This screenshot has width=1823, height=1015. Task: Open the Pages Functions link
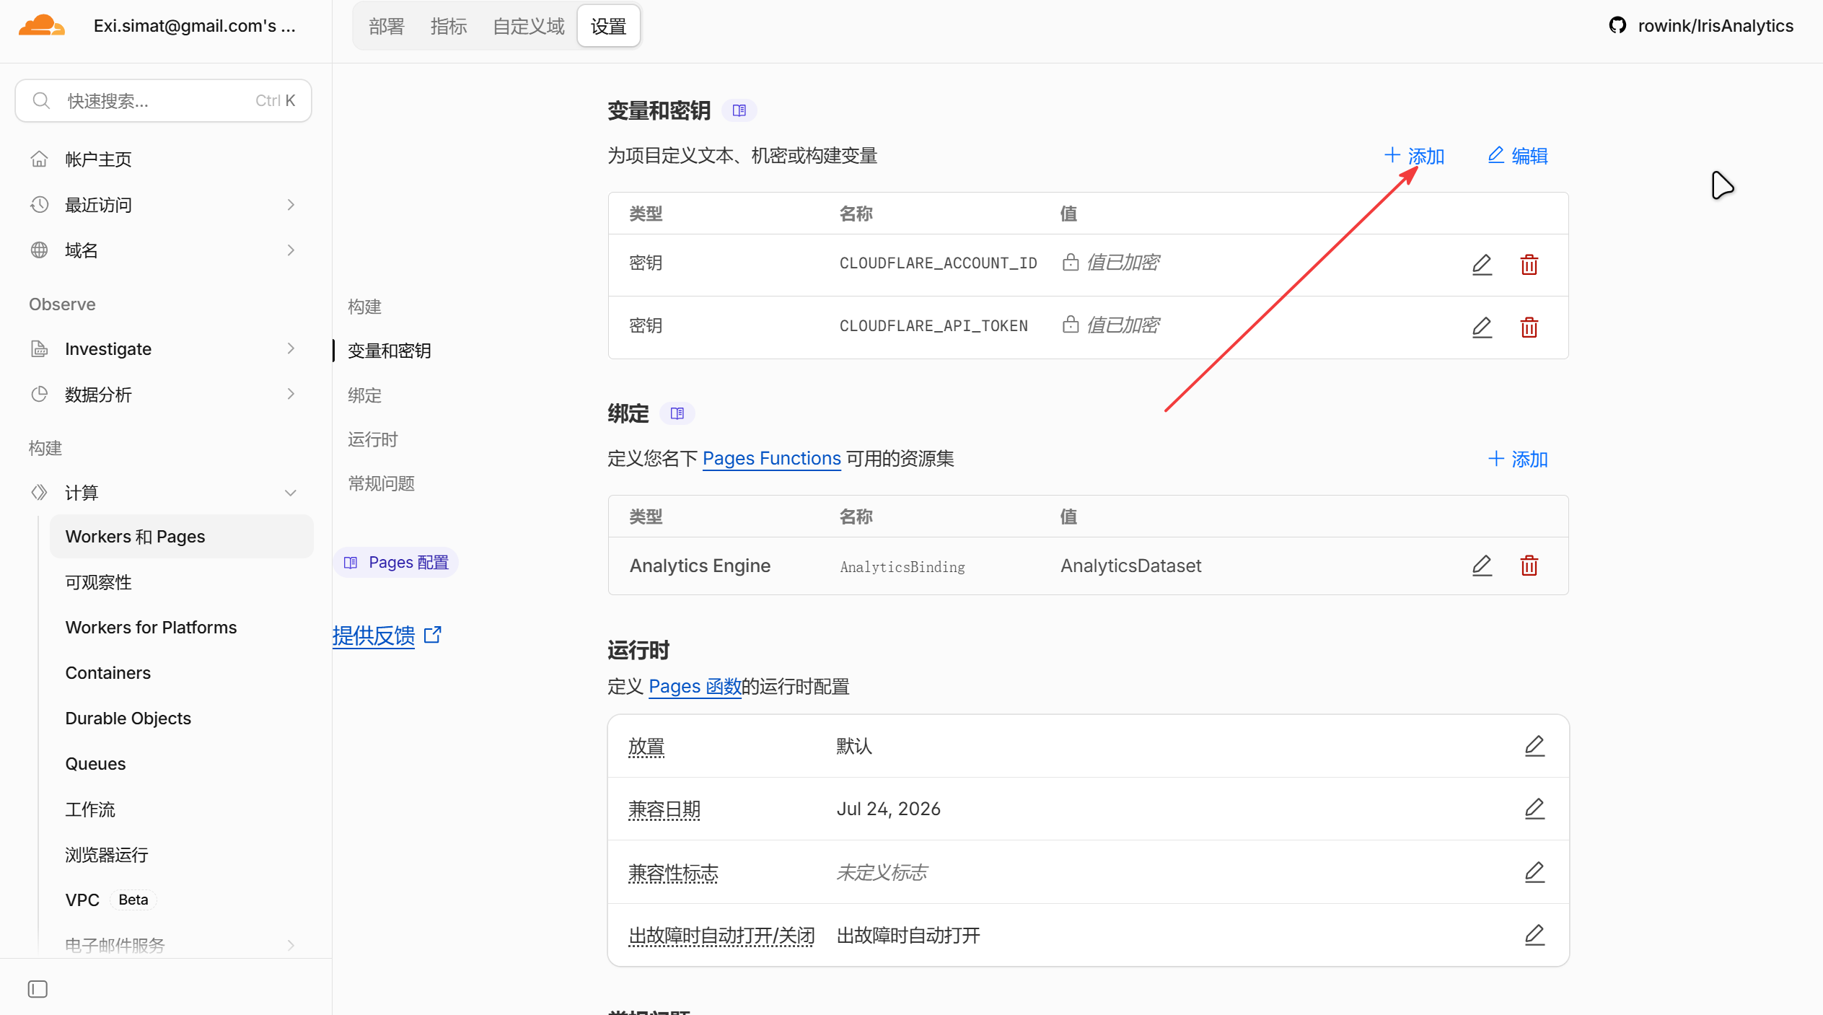pos(772,458)
